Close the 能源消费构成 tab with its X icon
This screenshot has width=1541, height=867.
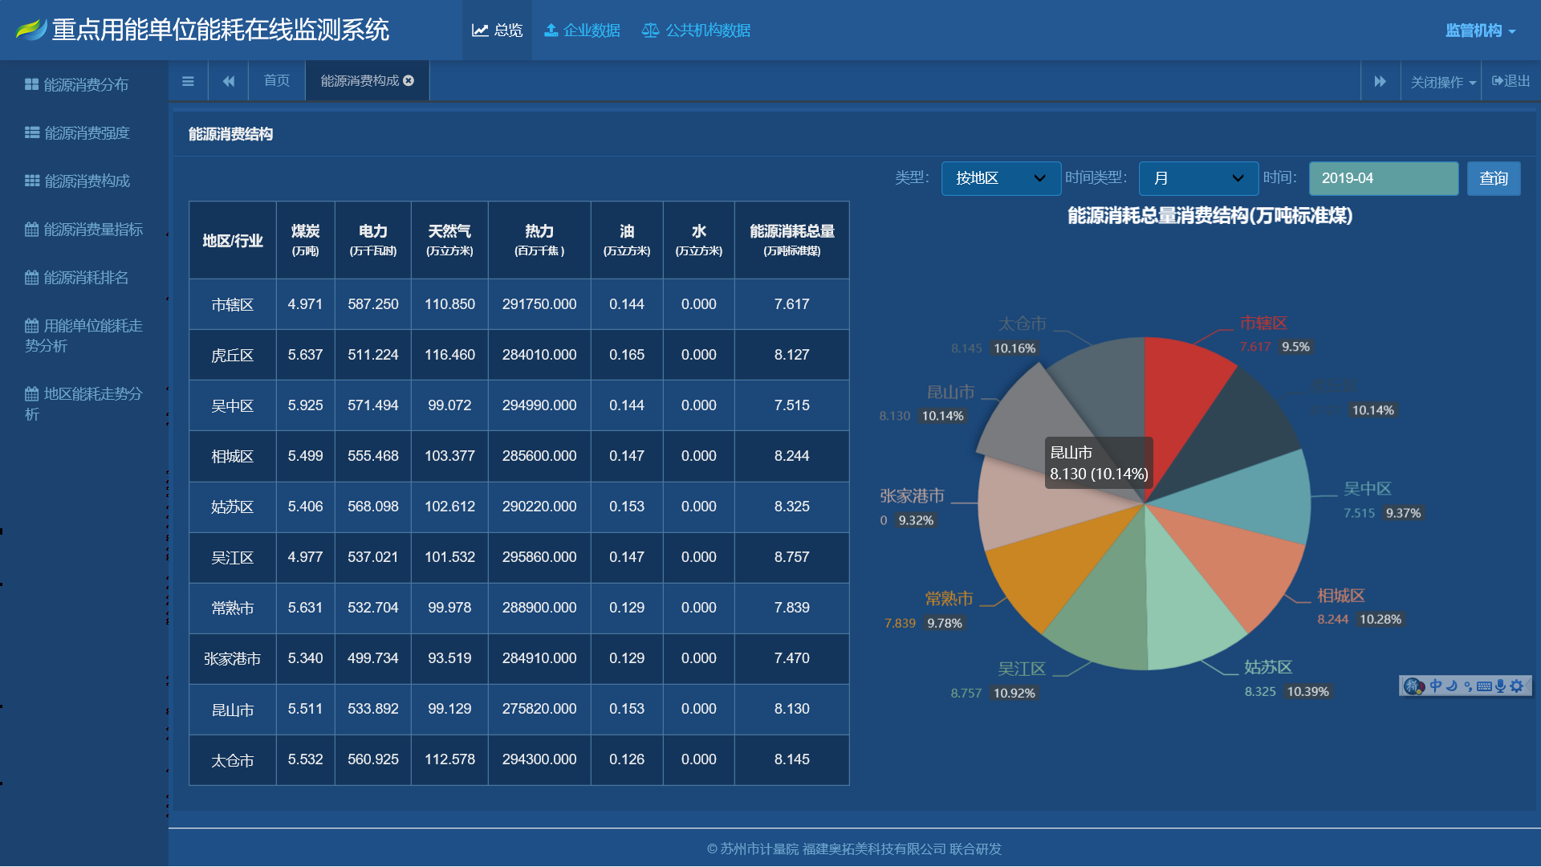(x=409, y=80)
